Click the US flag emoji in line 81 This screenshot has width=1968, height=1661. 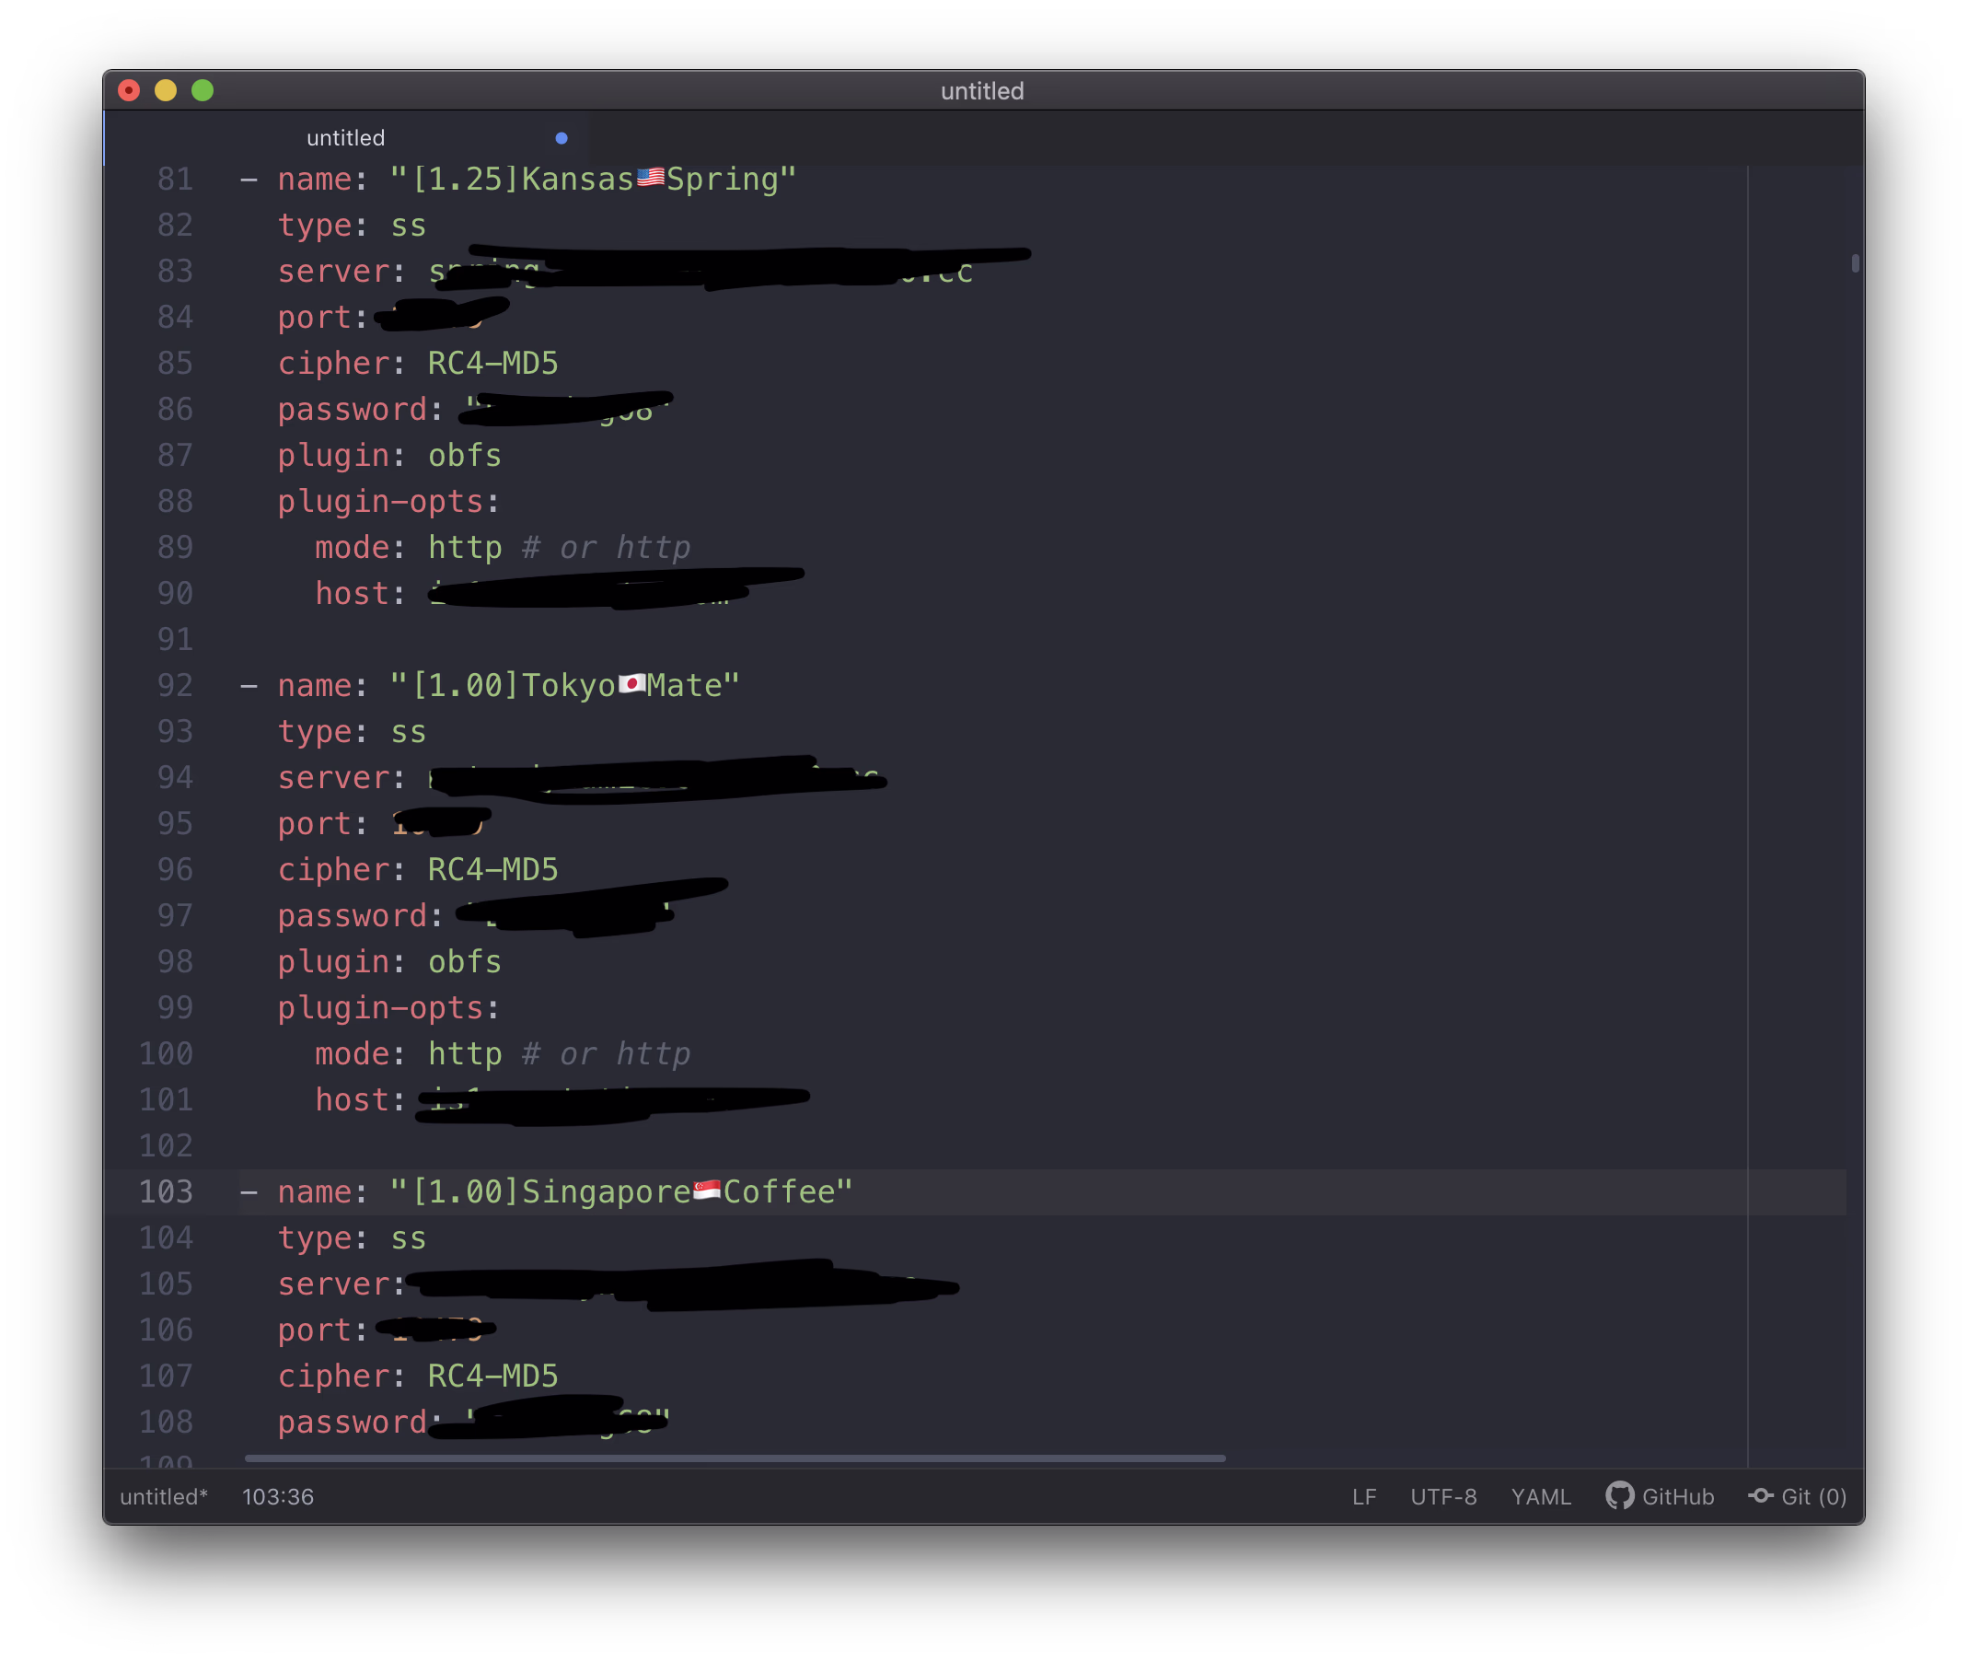[651, 178]
